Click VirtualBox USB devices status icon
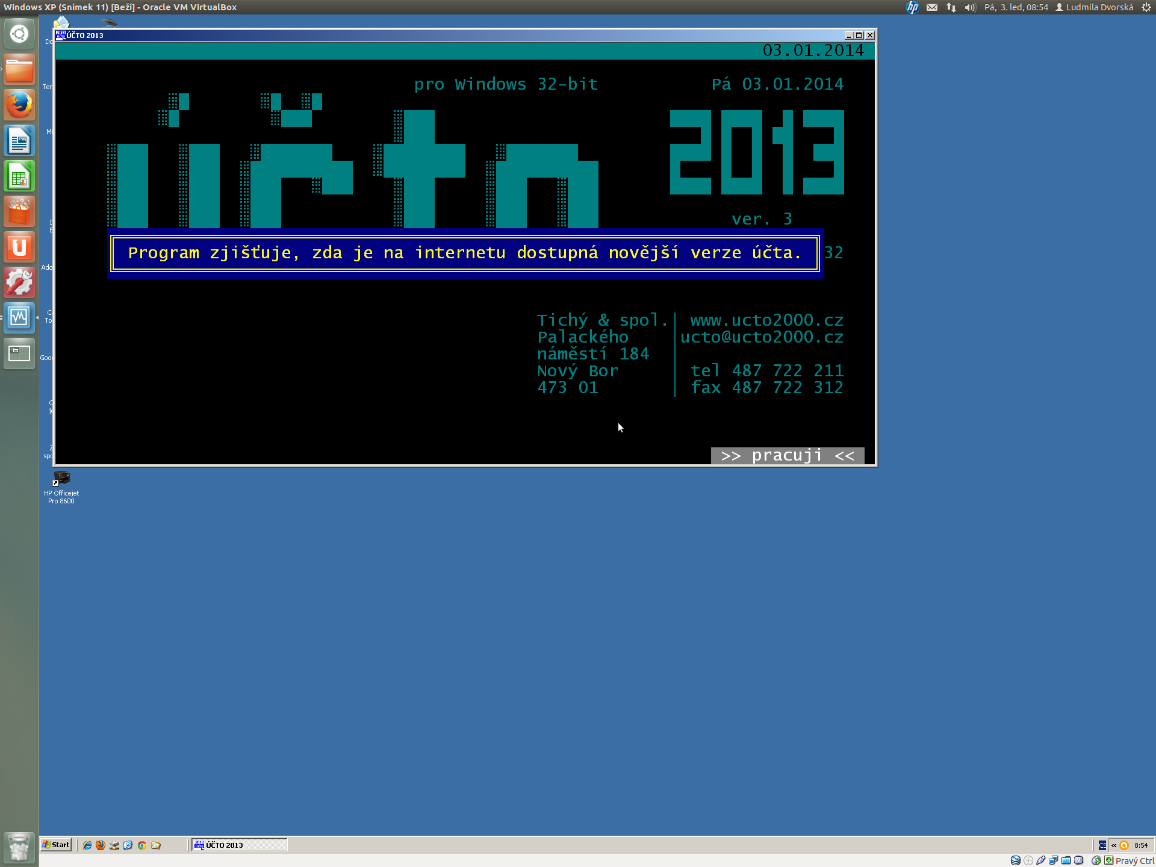Screen dimensions: 1156x867 pos(1041,860)
